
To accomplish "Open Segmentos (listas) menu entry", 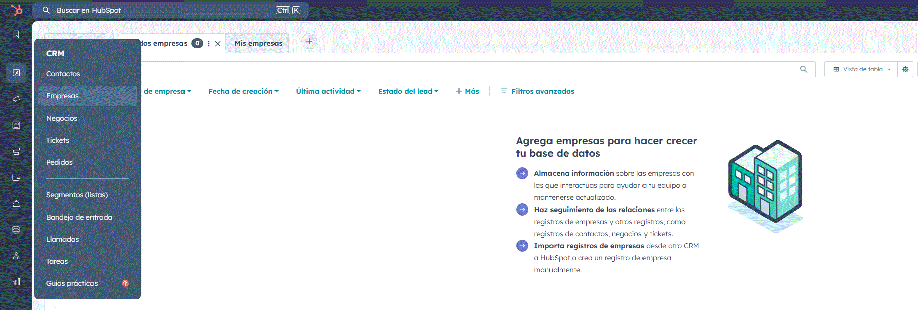I will [x=87, y=195].
